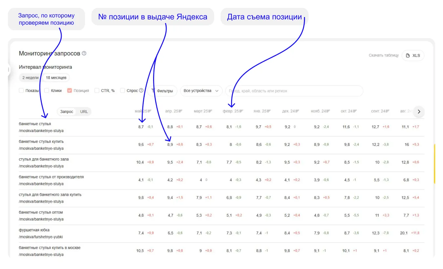The height and width of the screenshot is (269, 443).
Task: Sort by the февр. 25 column icon
Action: pyautogui.click(x=241, y=111)
